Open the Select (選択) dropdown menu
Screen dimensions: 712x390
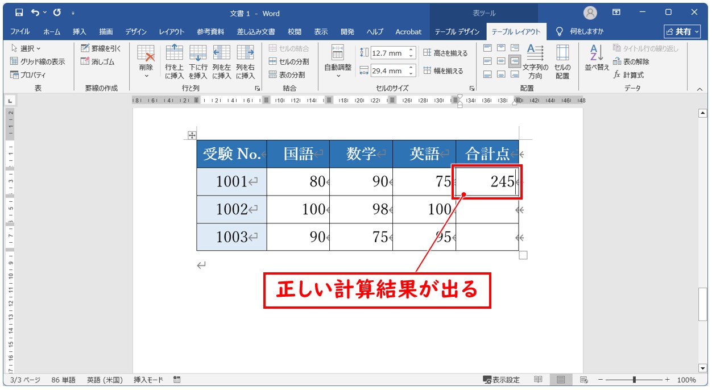[x=26, y=49]
